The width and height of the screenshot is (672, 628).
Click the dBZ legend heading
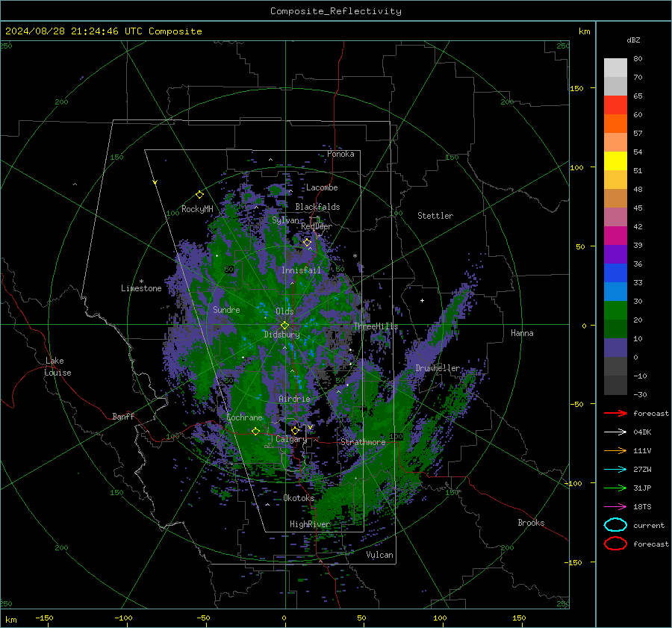coord(633,40)
